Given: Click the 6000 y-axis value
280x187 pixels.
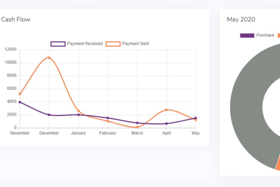Looking at the screenshot, I should click(11, 88).
